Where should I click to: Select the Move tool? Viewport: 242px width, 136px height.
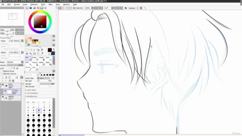click(27, 54)
